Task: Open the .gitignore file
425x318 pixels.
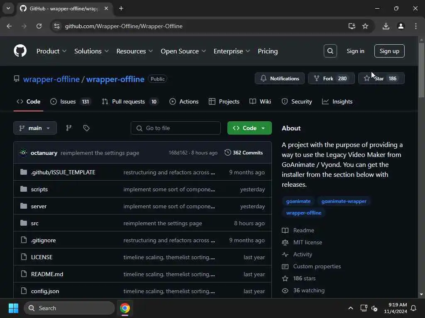Action: point(43,240)
